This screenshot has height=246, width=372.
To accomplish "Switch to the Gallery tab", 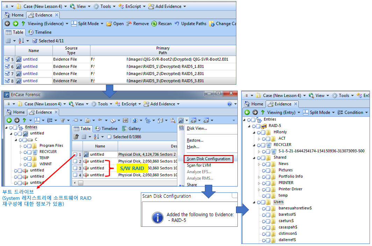I will coord(131,128).
